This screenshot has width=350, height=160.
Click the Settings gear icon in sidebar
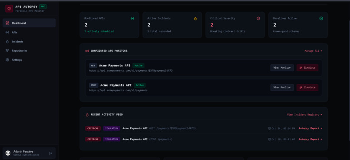tap(7, 60)
